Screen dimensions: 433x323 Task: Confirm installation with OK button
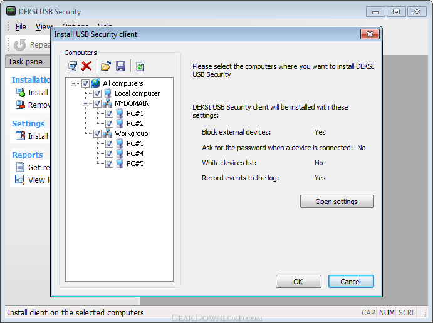pos(298,282)
